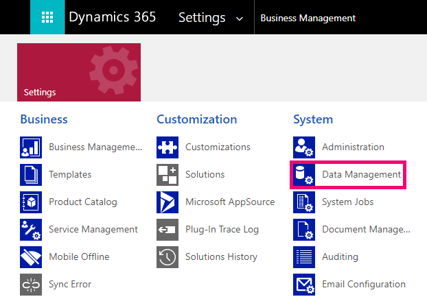This screenshot has height=299, width=427.
Task: Open the Product Catalog link
Action: 83,202
